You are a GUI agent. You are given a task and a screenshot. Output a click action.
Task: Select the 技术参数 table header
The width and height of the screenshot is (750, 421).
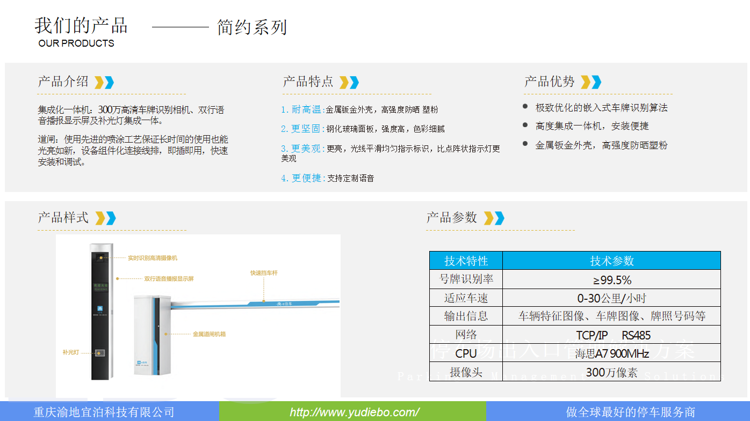coord(611,261)
